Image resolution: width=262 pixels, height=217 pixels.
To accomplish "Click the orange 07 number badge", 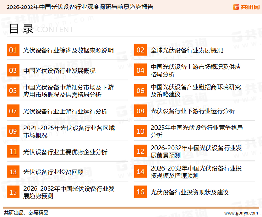I will [x=13, y=111].
